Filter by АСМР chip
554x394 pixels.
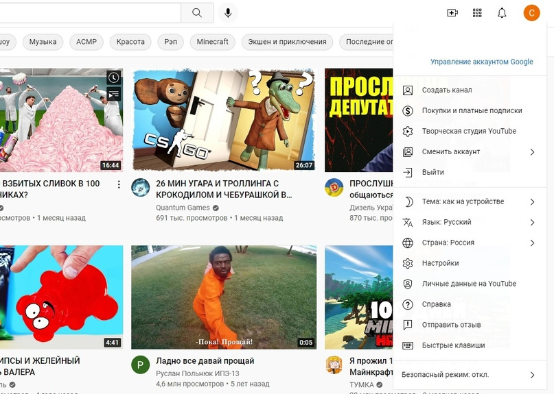(x=86, y=42)
